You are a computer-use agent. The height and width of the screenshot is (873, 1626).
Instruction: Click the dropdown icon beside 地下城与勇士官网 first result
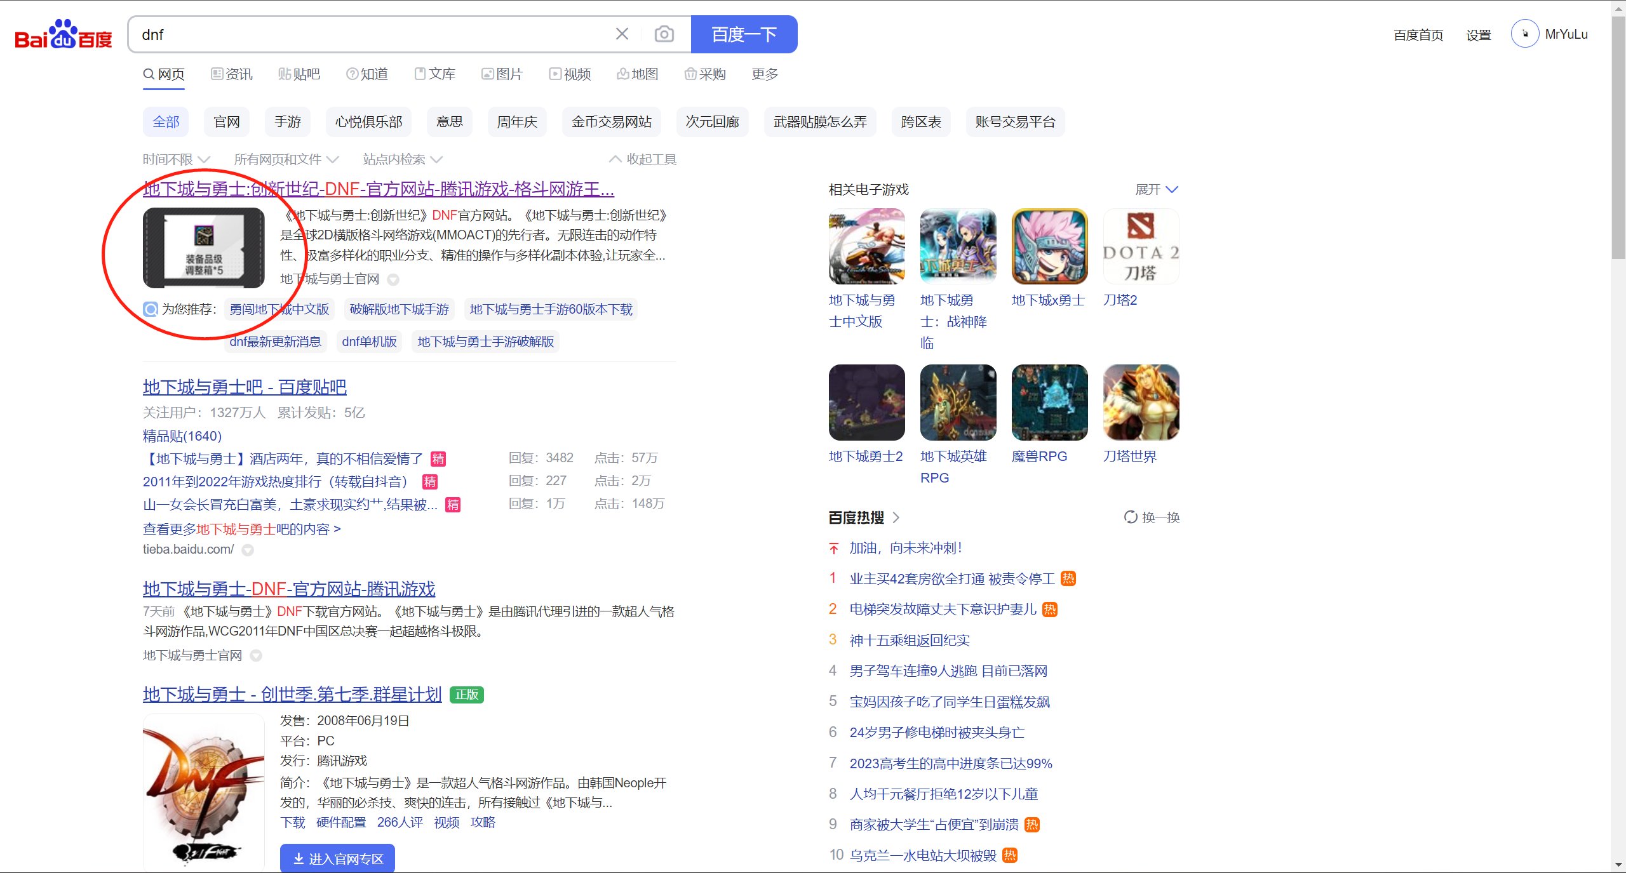coord(393,279)
